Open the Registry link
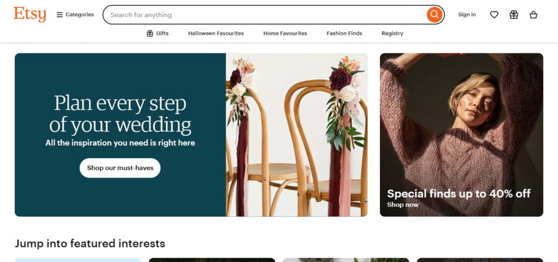This screenshot has width=558, height=262. [x=392, y=33]
